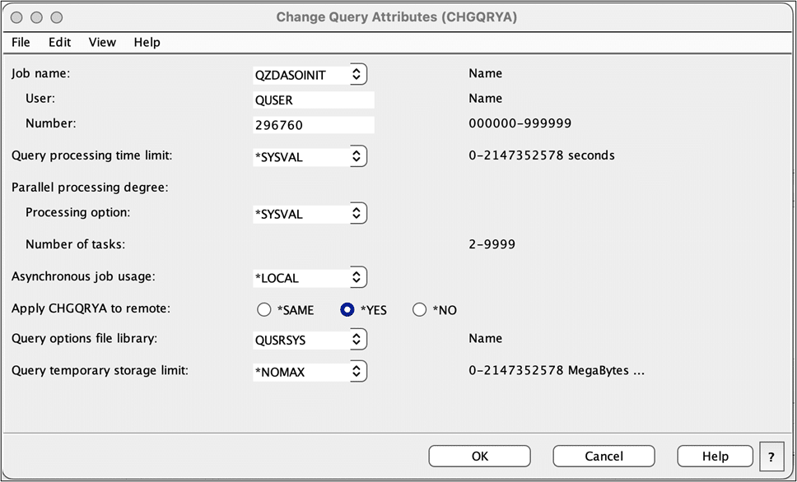Close the Change Query Attributes window

tap(18, 17)
